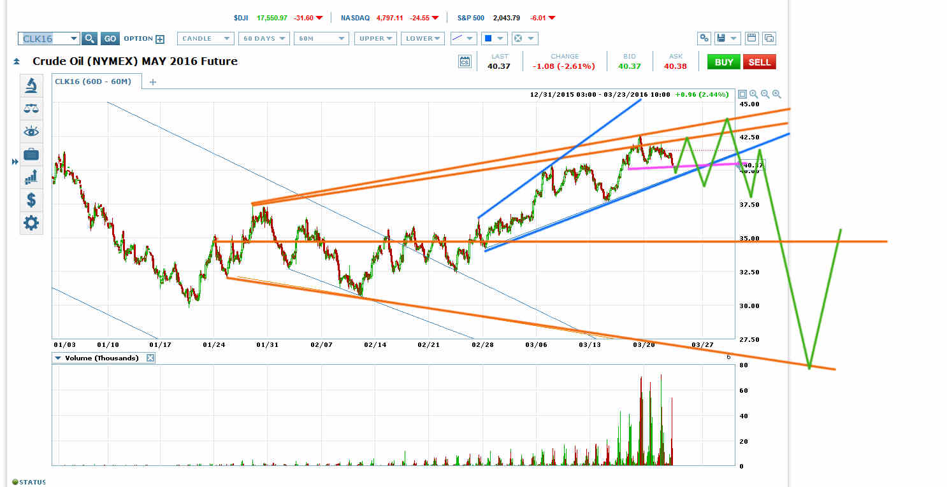This screenshot has height=487, width=947.
Task: Click the CHANGE value -1.08 (-2.61%)
Action: [x=564, y=66]
